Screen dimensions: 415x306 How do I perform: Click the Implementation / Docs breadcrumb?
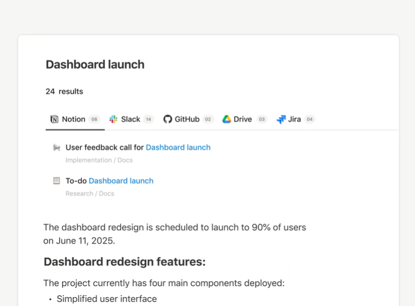point(99,160)
